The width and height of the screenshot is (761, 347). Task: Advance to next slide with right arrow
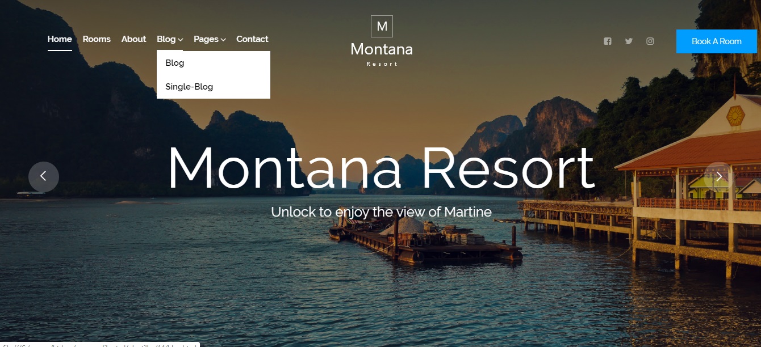[x=718, y=176]
